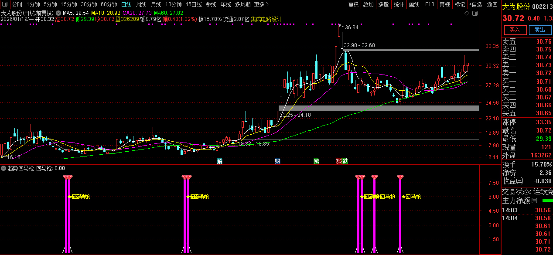
Task: Switch to 10分钟 period
Action: coord(173,4)
